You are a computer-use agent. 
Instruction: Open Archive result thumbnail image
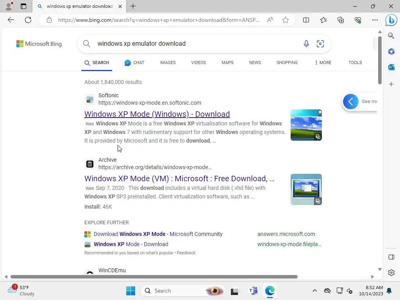(x=306, y=189)
